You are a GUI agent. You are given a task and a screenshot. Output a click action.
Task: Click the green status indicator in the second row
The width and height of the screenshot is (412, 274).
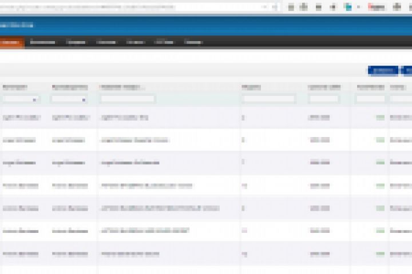(x=380, y=140)
